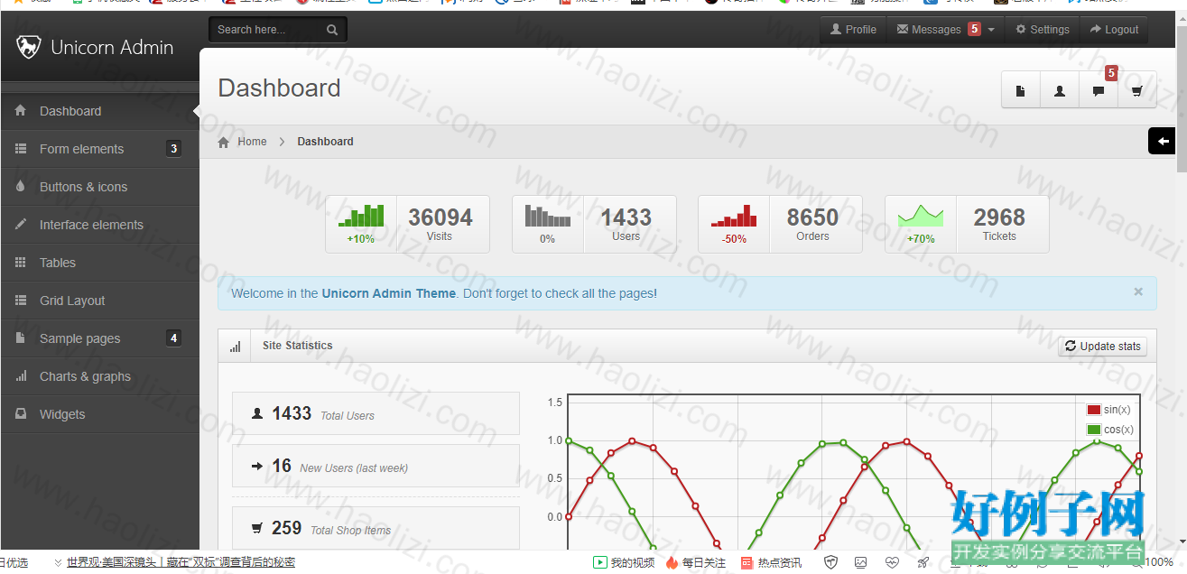Image resolution: width=1187 pixels, height=574 pixels.
Task: Click the Form elements badge showing 3
Action: coord(173,149)
